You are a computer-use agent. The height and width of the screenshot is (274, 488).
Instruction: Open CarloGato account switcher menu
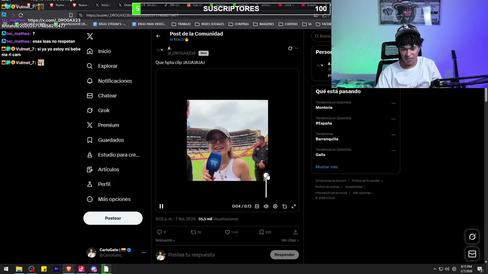coord(116,252)
